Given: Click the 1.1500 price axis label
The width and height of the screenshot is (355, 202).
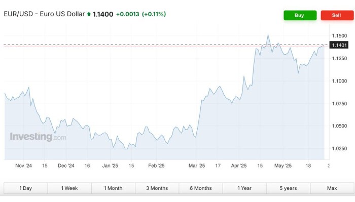Looking at the screenshot, I should point(339,36).
